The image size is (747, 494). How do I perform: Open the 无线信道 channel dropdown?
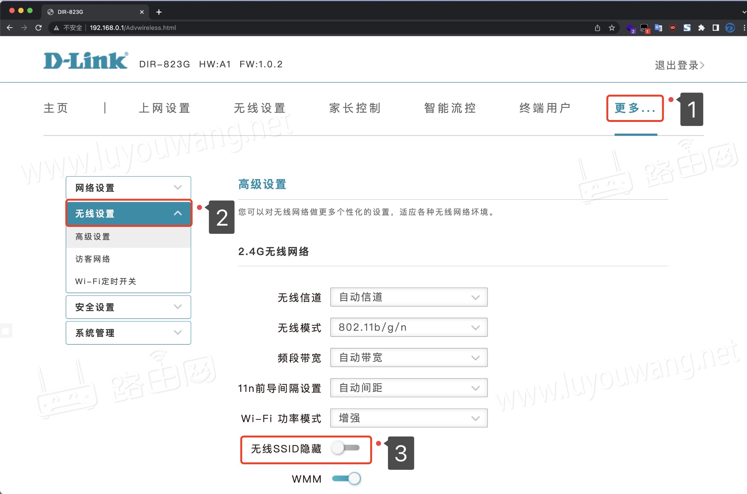[x=408, y=296]
